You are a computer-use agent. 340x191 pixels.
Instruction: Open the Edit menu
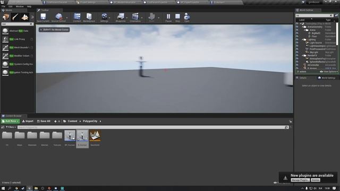click(11, 6)
